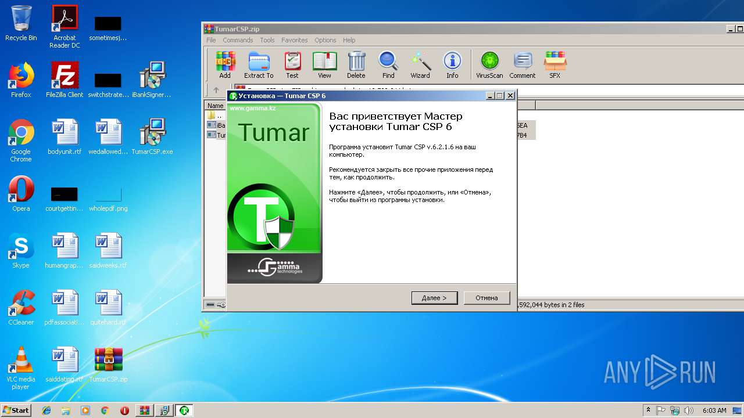Switch to WinRAR window via taskbar
The height and width of the screenshot is (418, 744).
point(144,410)
